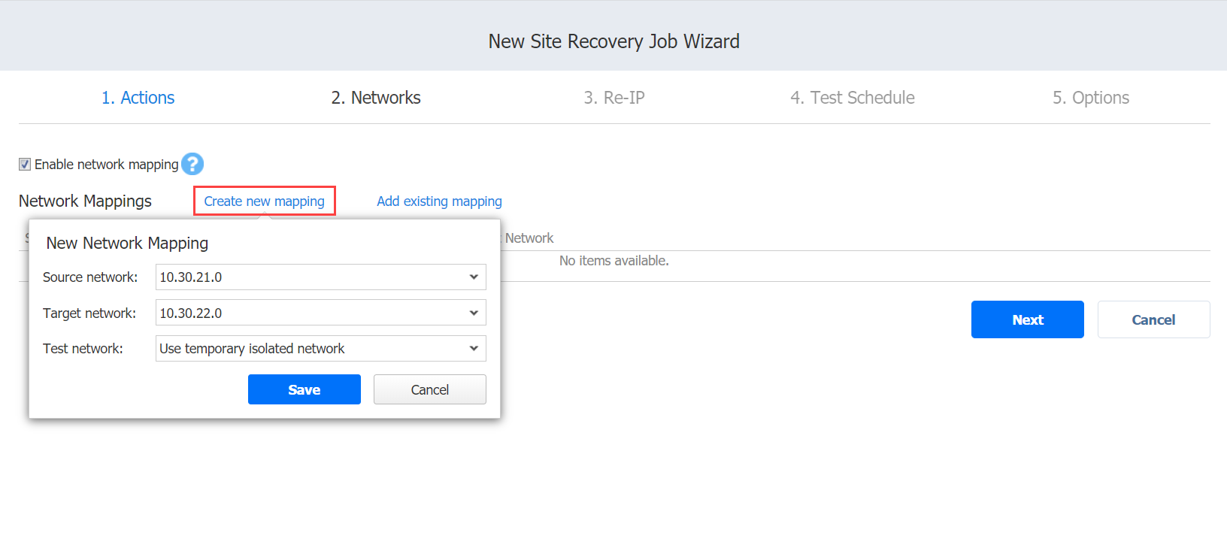This screenshot has width=1227, height=557.
Task: Expand Test network dropdown arrow
Action: (474, 348)
